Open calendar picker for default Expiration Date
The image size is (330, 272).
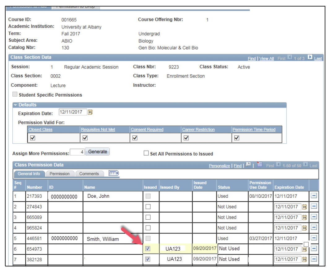click(90, 112)
